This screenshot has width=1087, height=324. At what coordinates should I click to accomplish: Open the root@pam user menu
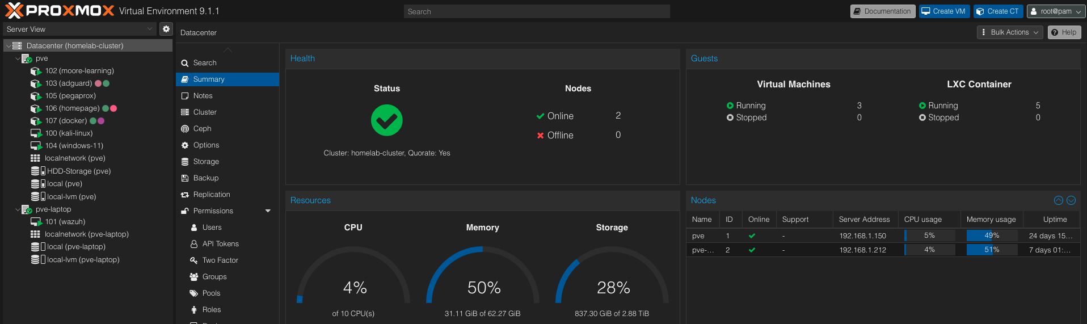(1056, 11)
